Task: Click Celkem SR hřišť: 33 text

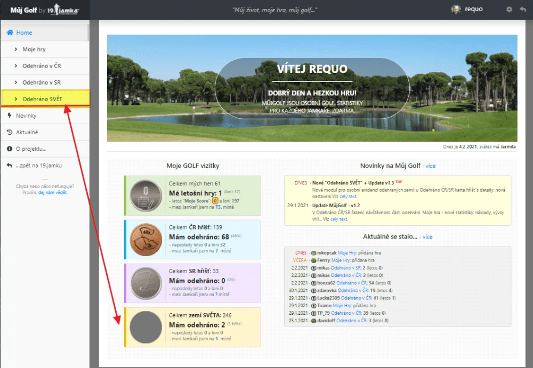Action: (x=194, y=271)
